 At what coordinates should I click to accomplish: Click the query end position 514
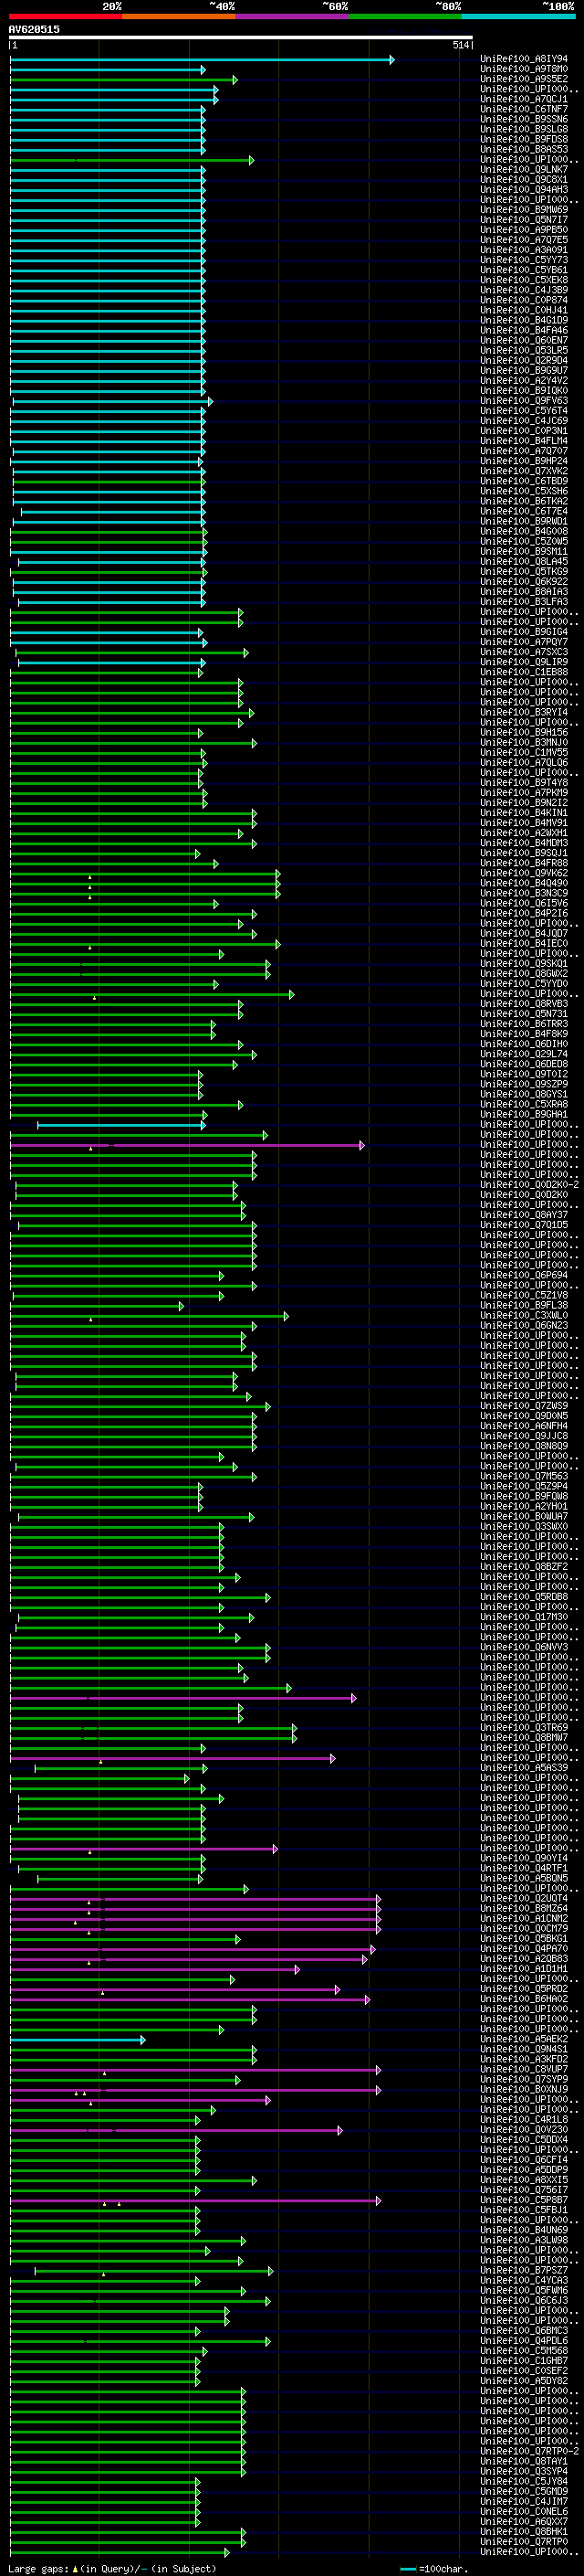click(460, 45)
